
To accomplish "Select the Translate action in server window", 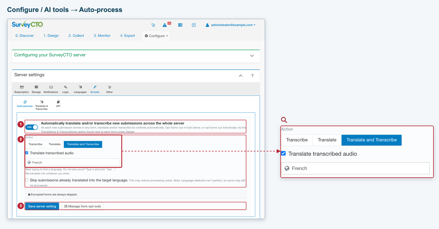I will [55, 144].
